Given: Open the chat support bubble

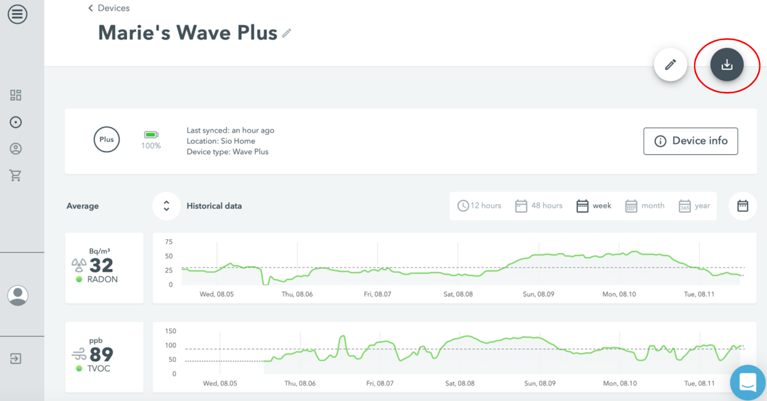Looking at the screenshot, I should click(748, 382).
